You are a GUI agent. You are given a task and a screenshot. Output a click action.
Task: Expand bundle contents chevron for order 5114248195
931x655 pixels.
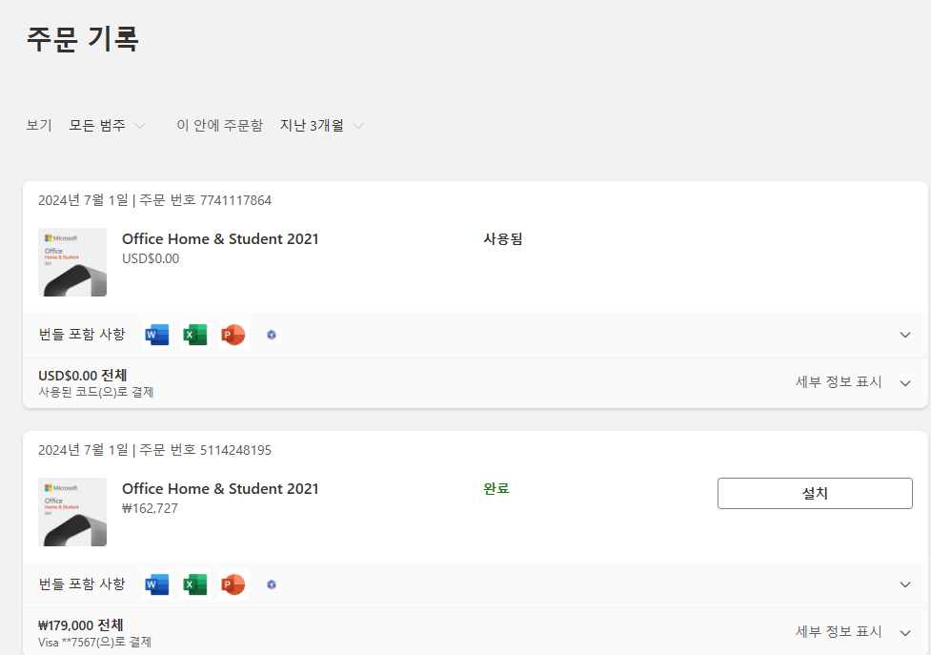pos(905,585)
